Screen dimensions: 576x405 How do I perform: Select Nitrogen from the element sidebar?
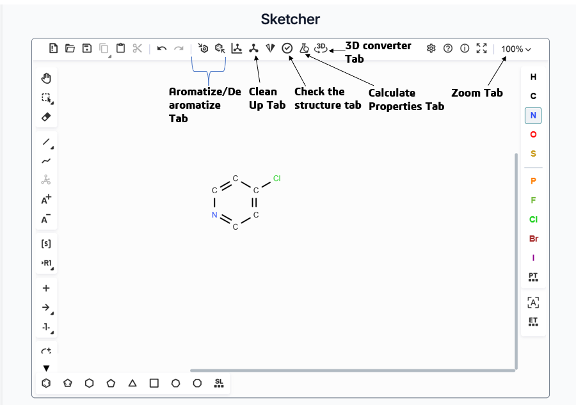533,115
